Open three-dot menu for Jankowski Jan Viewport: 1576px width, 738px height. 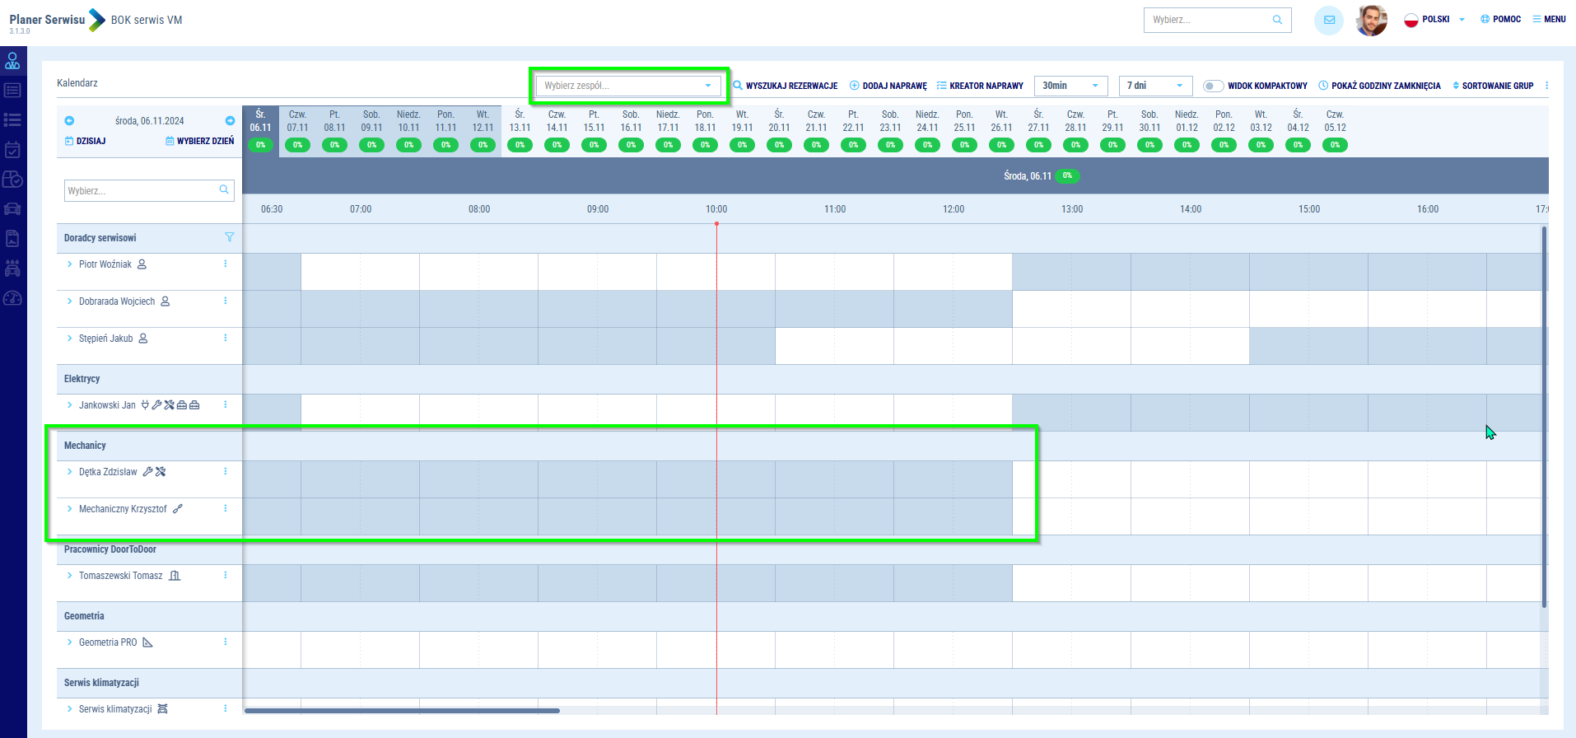226,405
